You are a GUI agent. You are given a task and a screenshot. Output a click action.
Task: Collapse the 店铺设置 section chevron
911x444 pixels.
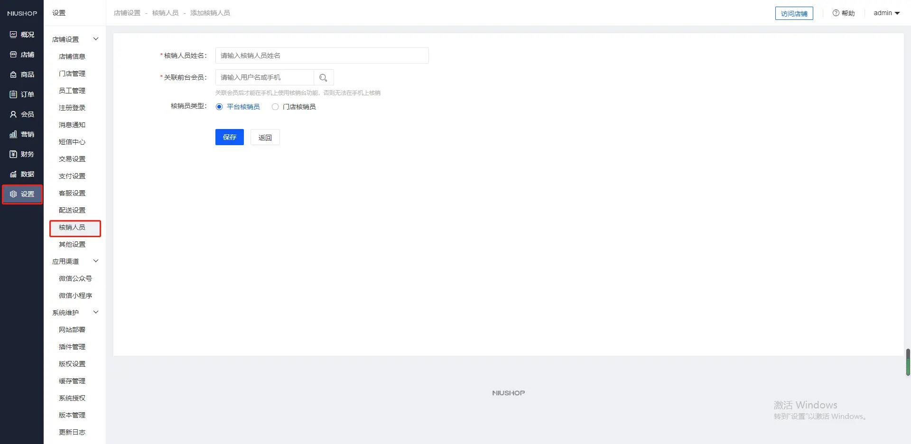[x=96, y=39]
